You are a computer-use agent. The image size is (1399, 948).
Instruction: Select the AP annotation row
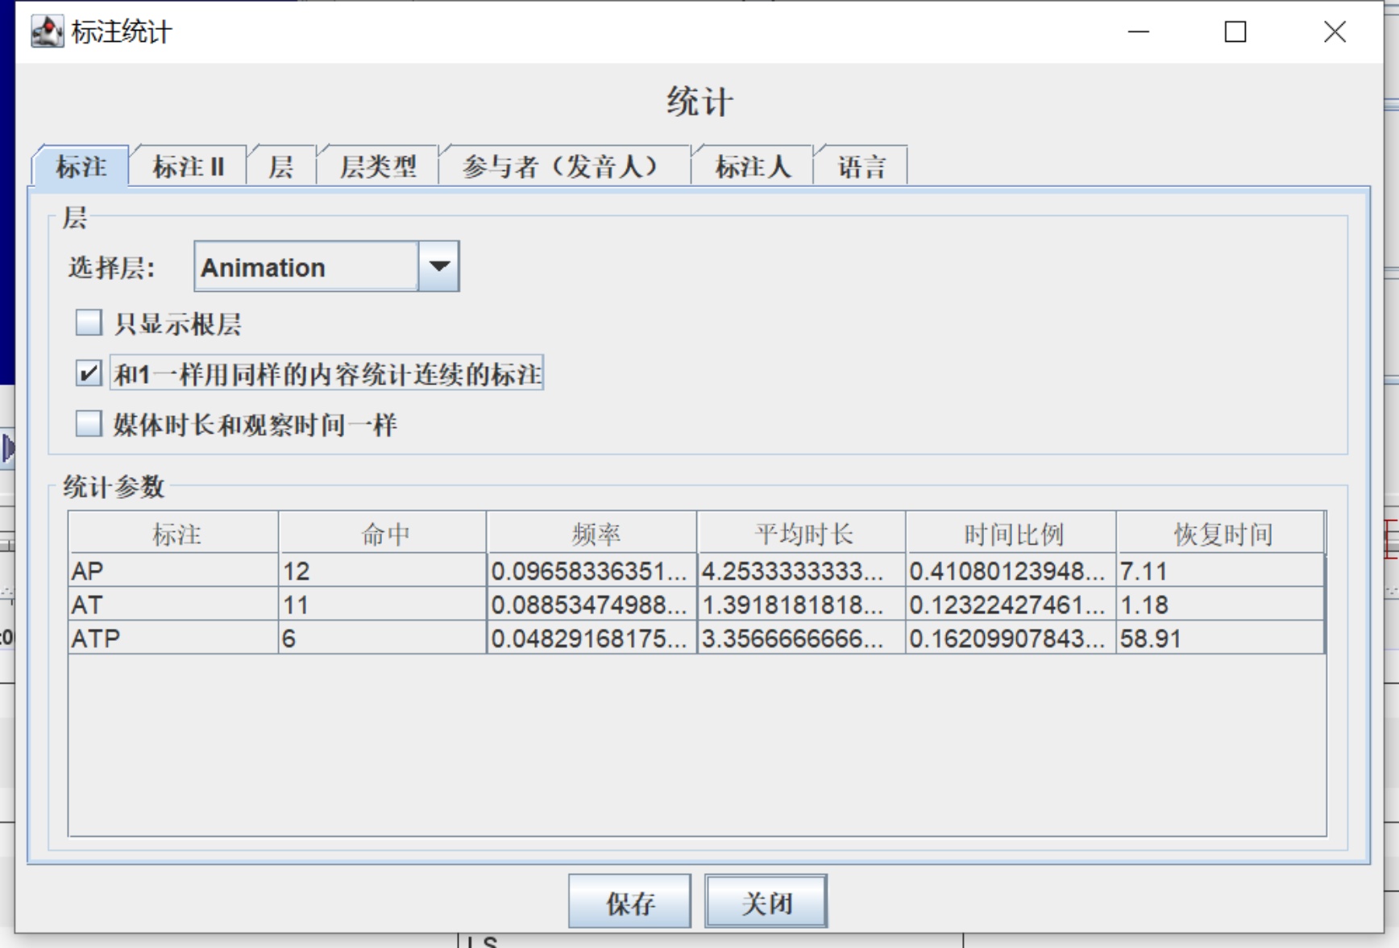174,571
